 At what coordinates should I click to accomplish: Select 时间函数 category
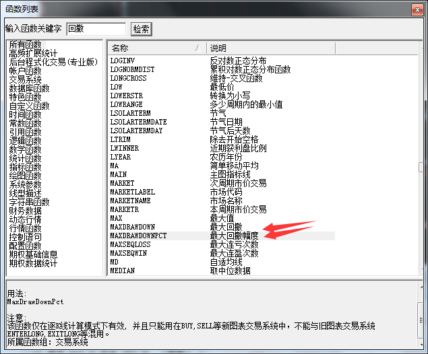pos(25,114)
